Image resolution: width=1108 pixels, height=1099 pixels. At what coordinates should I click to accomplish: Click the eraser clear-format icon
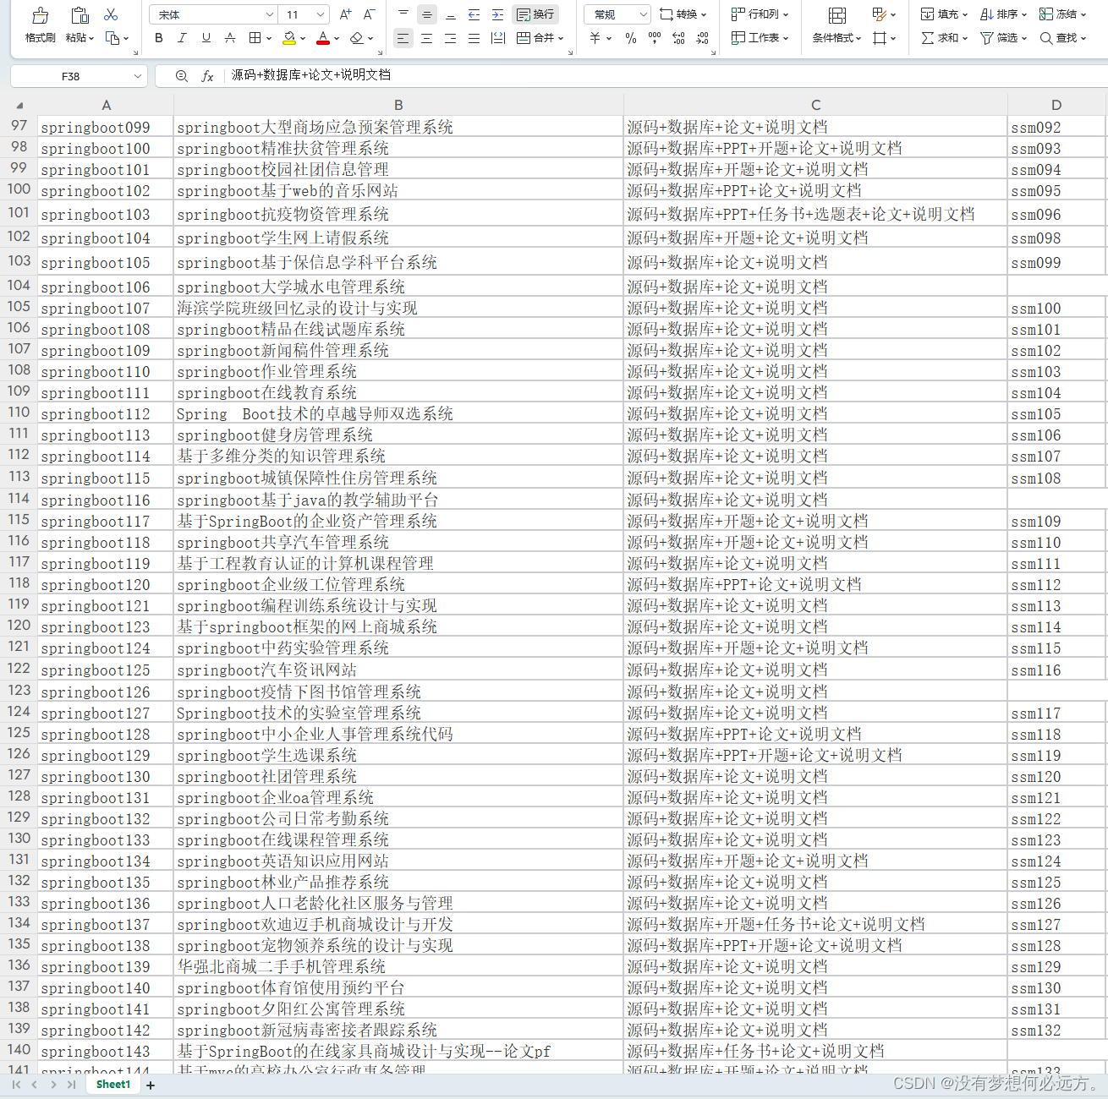[x=356, y=38]
